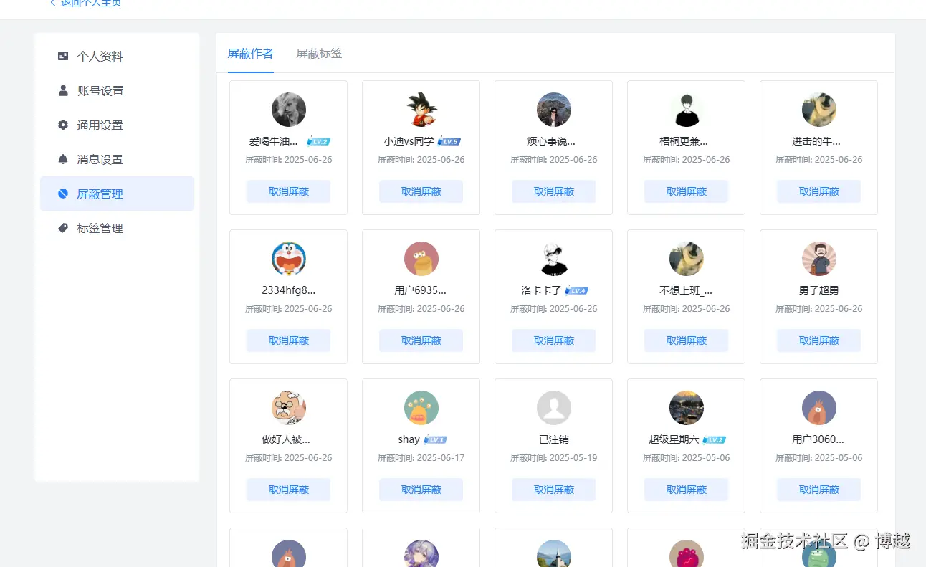Unblock 爱喝牛油 via 取消屏蔽 button

[288, 192]
